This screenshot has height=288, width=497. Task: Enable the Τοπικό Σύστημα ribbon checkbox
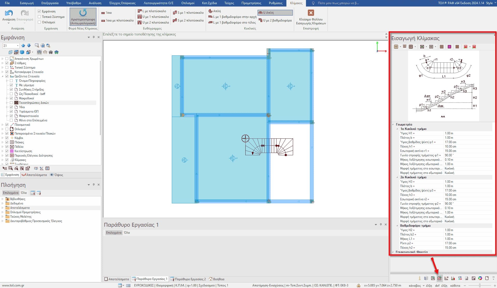(39, 17)
